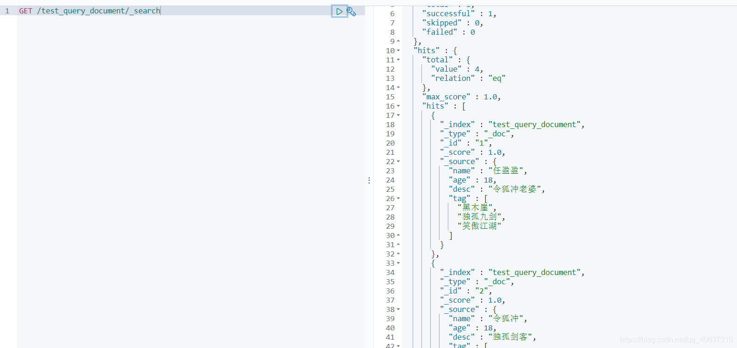Click the "skipped" : 0 line
Viewport: 737px width, 348px height.
click(452, 23)
